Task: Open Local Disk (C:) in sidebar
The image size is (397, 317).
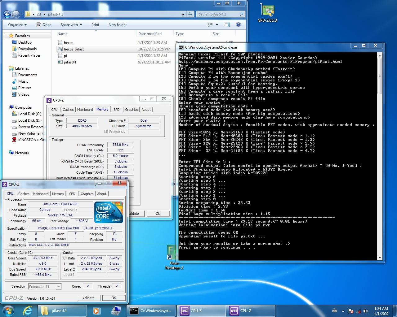Action: point(30,114)
